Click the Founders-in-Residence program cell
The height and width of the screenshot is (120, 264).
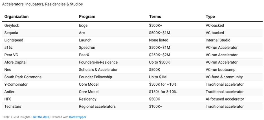click(98, 62)
